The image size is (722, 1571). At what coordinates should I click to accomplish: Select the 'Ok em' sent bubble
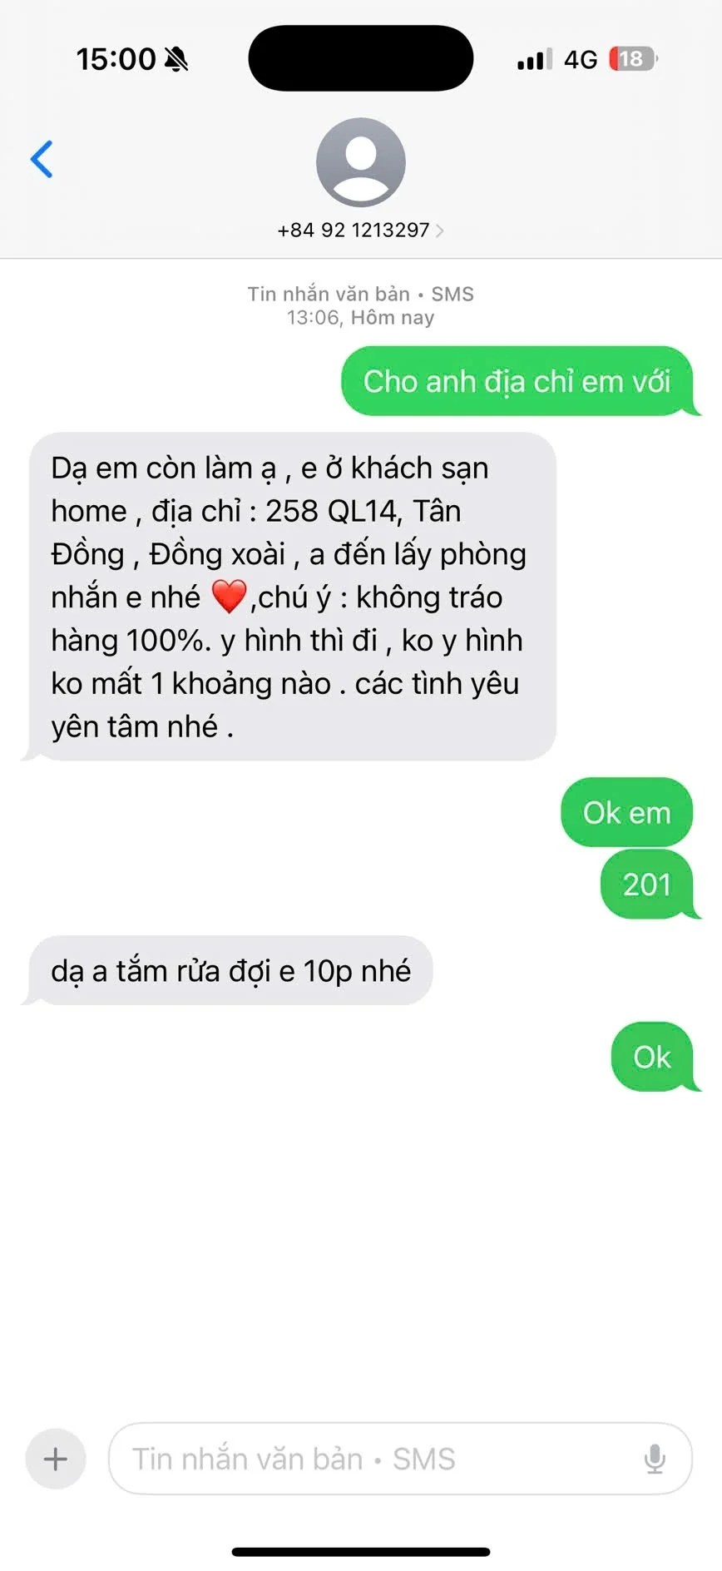tap(627, 813)
